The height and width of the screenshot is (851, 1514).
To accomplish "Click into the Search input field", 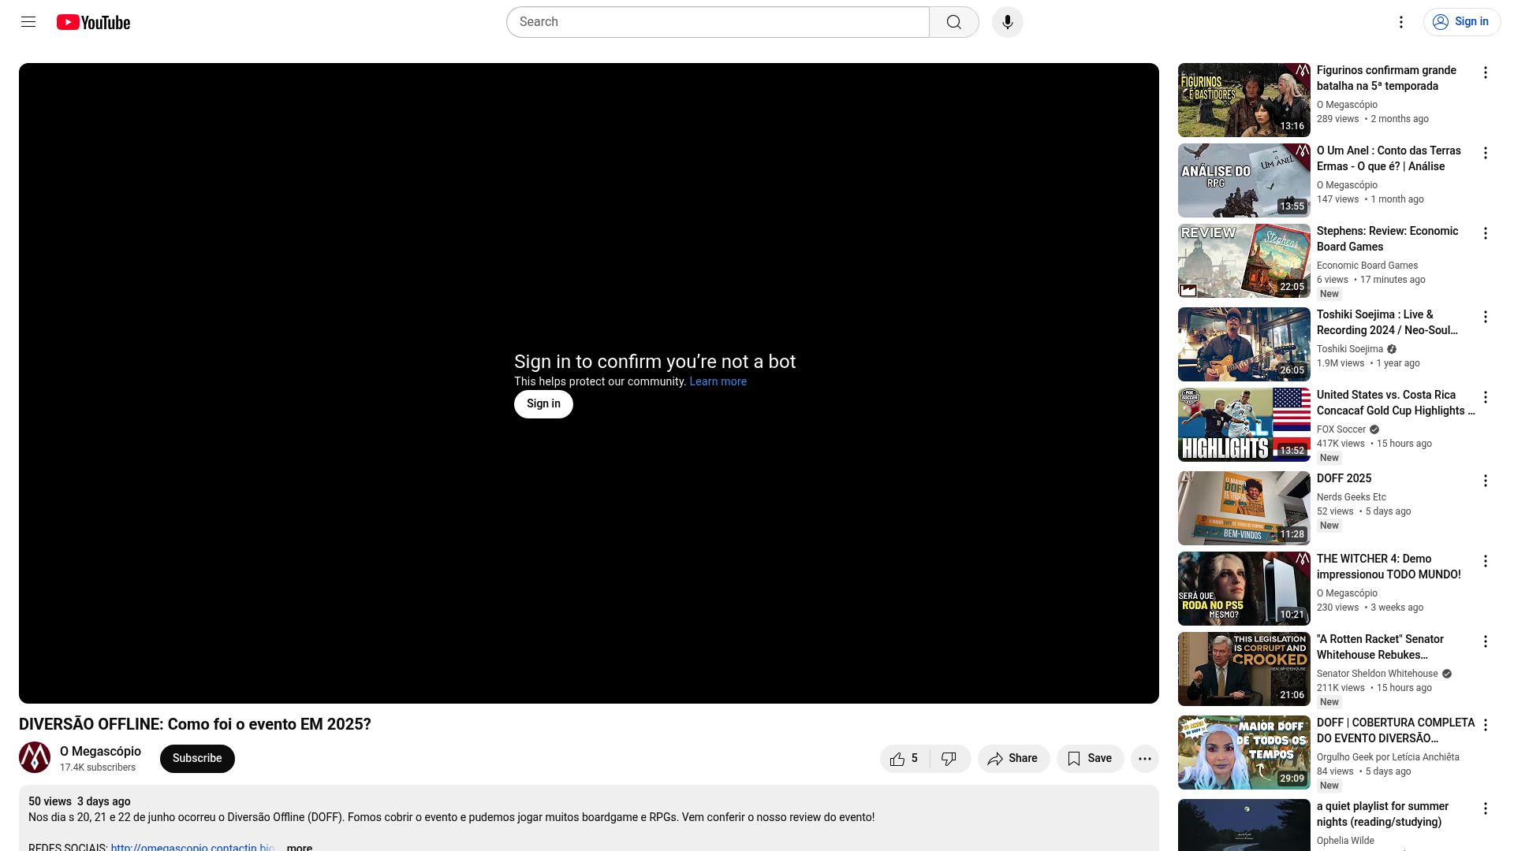I will [718, 22].
